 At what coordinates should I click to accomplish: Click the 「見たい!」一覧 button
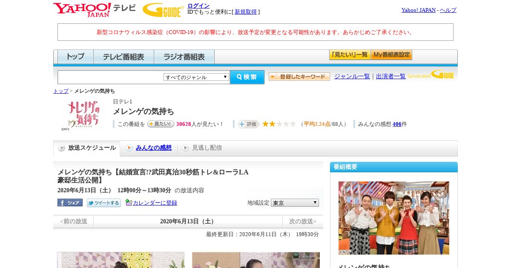(x=350, y=55)
